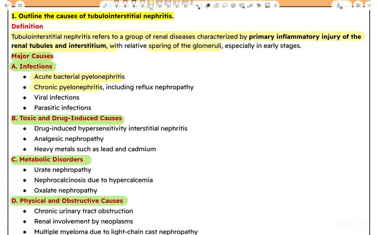Choose the shapes tool
Screen dimensions: 377x235
pyautogui.click(x=216, y=6)
